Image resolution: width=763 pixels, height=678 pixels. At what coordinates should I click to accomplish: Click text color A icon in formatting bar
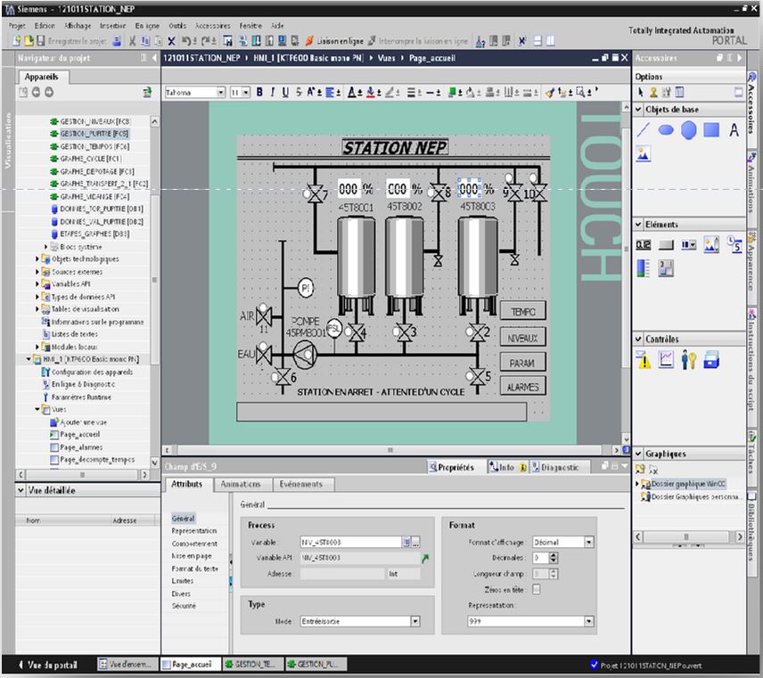[352, 92]
